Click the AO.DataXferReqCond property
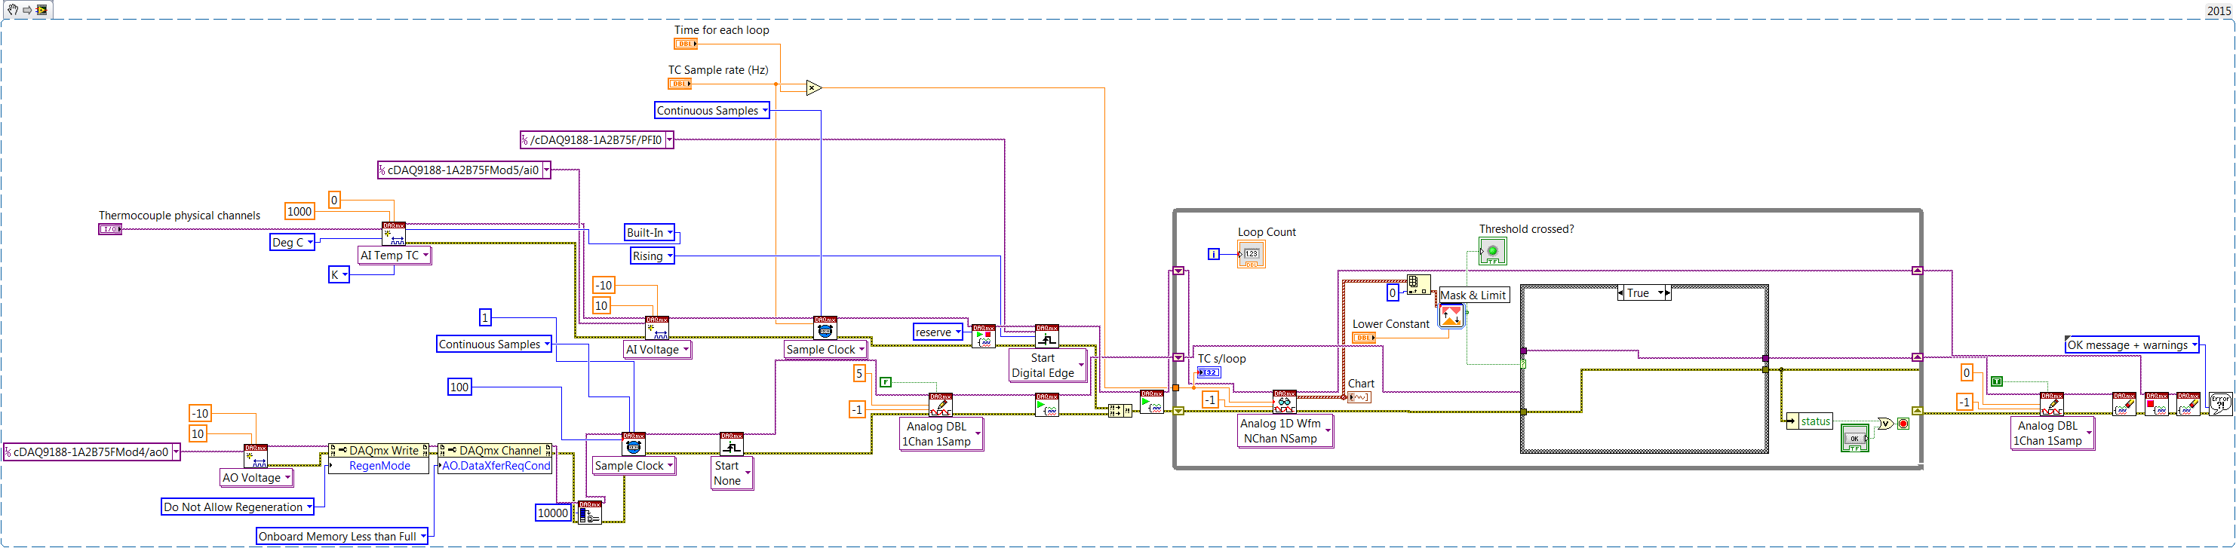The height and width of the screenshot is (548, 2236). [496, 466]
